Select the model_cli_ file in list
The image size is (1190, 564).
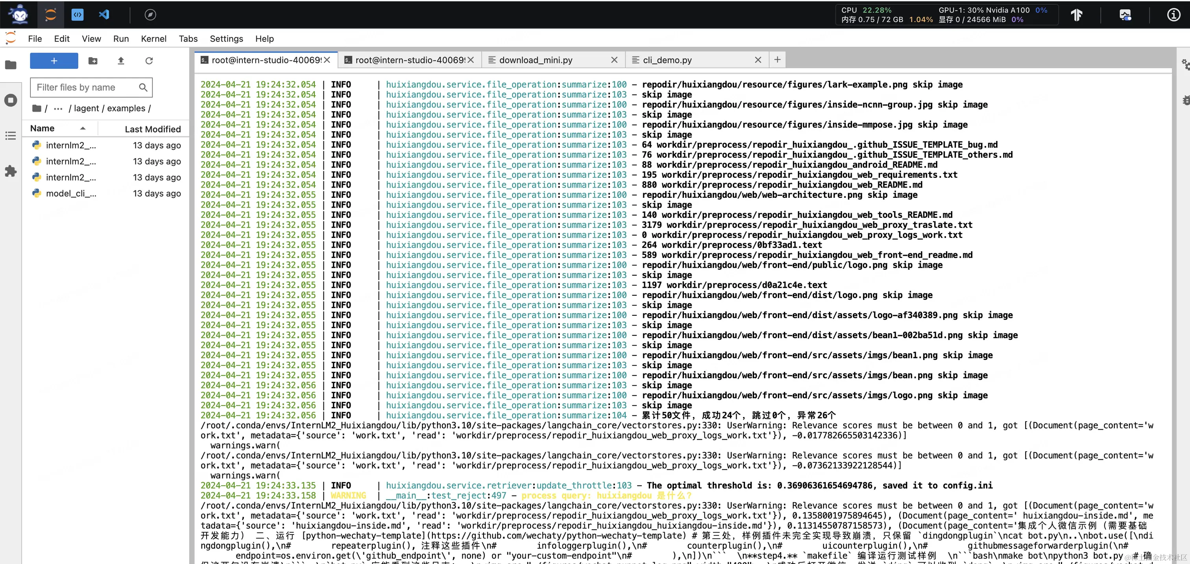[x=71, y=194]
